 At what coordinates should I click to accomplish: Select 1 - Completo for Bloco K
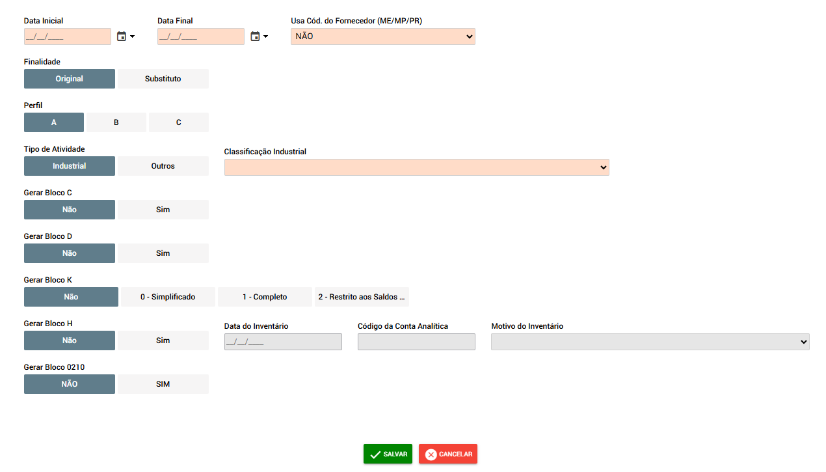pyautogui.click(x=265, y=297)
